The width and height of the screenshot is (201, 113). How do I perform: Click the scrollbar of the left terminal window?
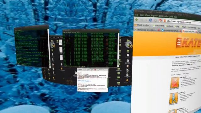pos(49,49)
